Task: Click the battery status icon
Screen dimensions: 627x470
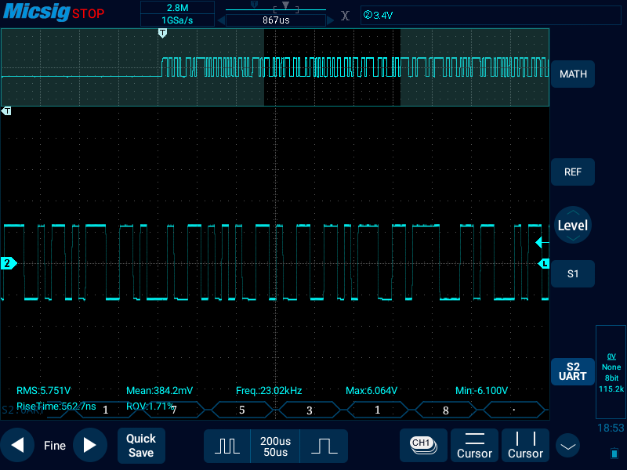Action: [614, 453]
